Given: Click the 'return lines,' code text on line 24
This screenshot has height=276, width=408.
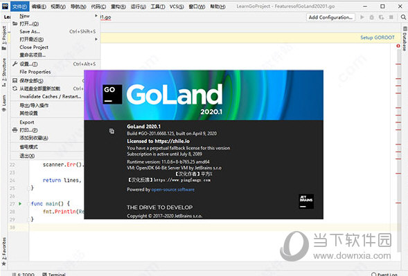Looking at the screenshot, I should pyautogui.click(x=62, y=180).
